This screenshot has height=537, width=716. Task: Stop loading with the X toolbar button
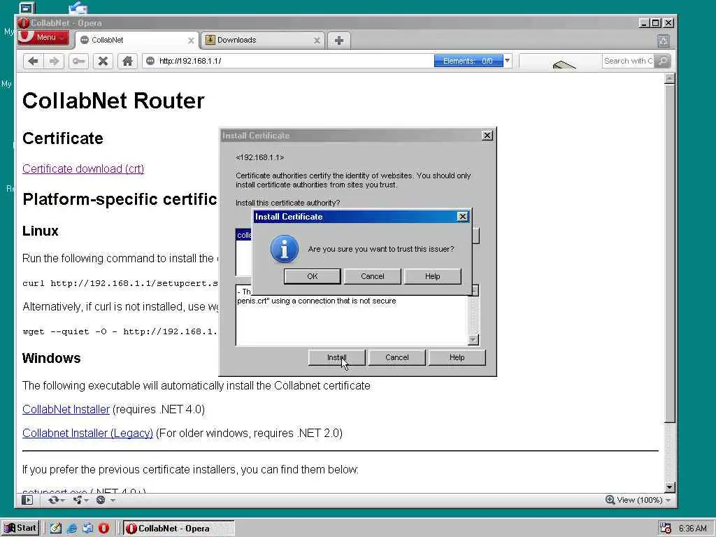(x=103, y=62)
